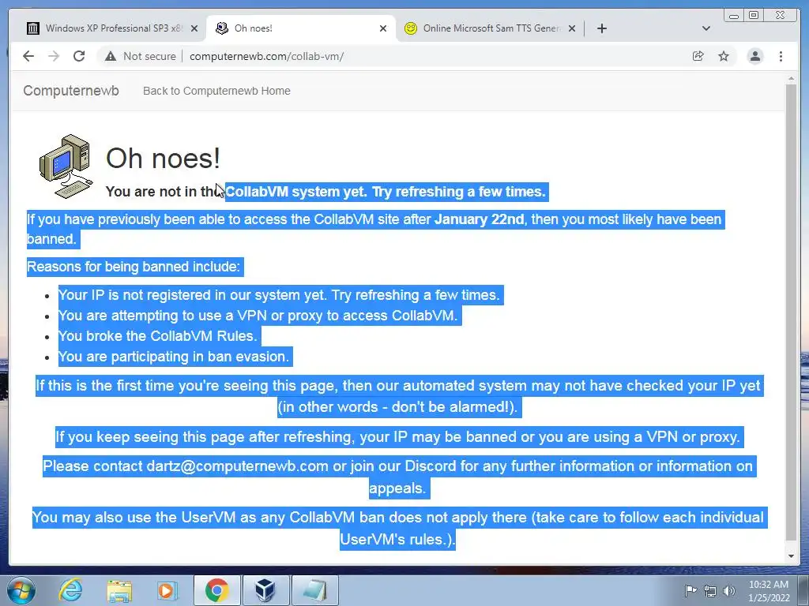Click 'You are participating in ban evasion.' item
The width and height of the screenshot is (809, 606).
click(174, 357)
